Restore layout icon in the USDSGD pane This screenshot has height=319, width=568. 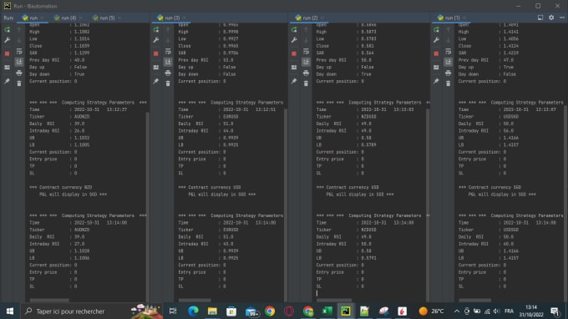pos(436,68)
